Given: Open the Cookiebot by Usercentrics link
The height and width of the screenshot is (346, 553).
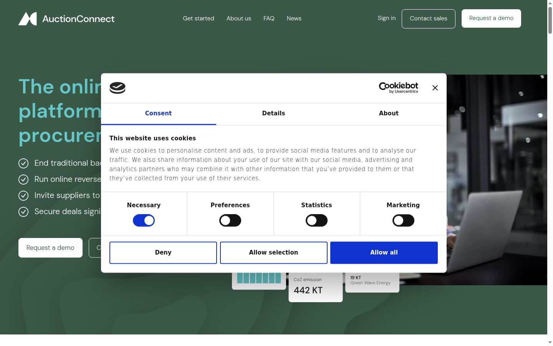Looking at the screenshot, I should (398, 88).
